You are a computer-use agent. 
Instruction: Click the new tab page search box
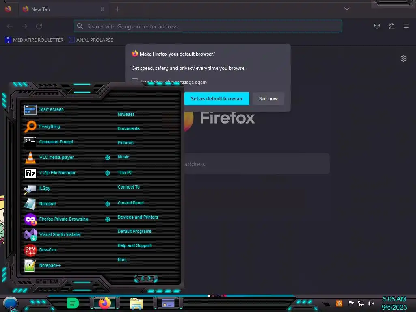pos(257,164)
